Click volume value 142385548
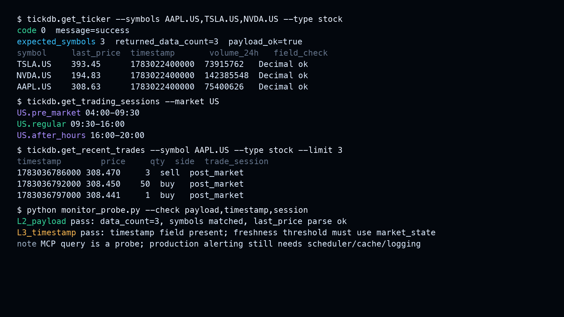 pos(227,76)
